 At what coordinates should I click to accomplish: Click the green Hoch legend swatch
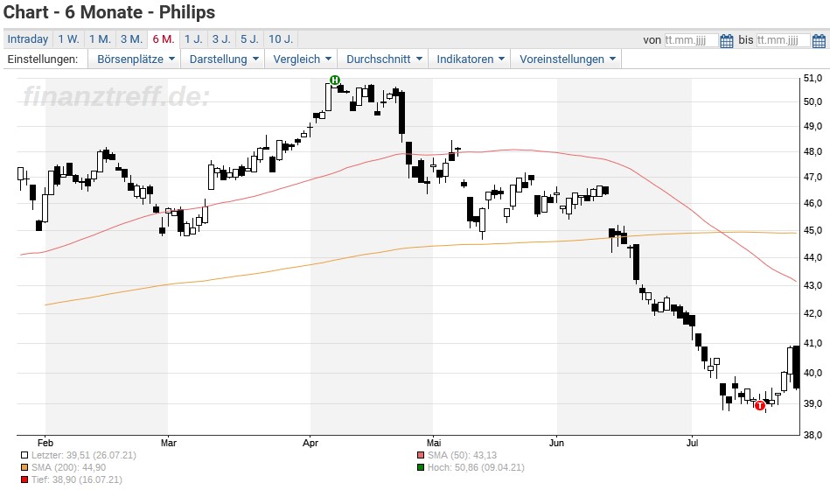421,467
